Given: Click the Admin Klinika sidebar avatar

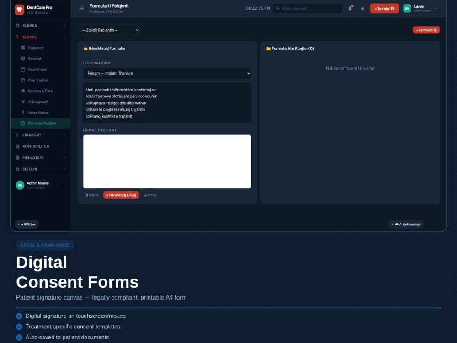Looking at the screenshot, I should 20,185.
